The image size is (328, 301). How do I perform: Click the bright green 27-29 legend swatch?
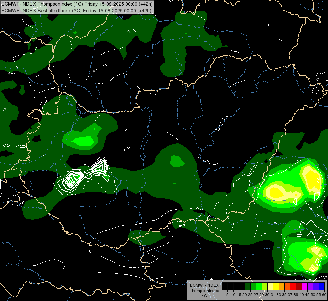[259, 286]
